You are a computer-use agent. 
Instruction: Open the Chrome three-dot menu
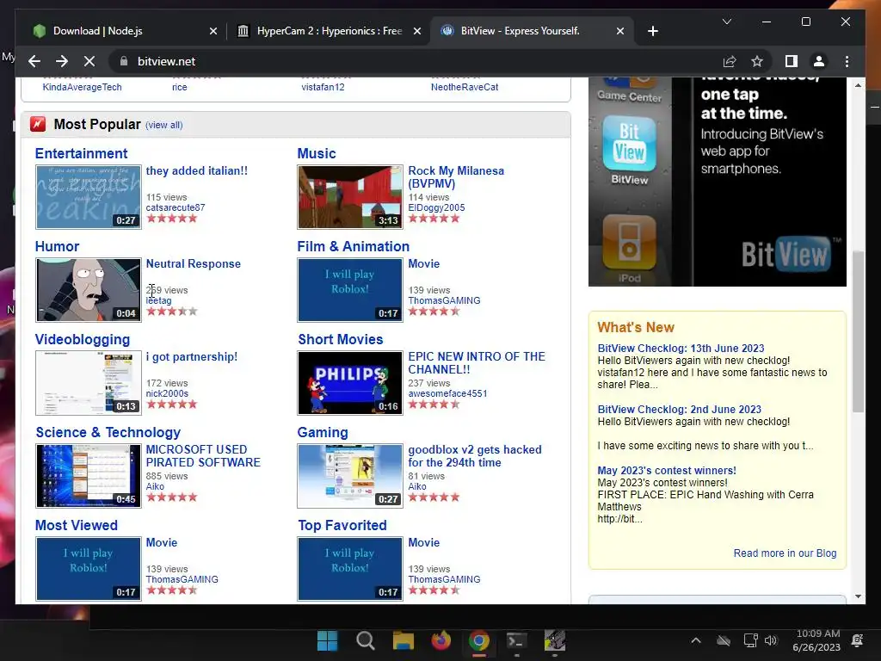[847, 61]
